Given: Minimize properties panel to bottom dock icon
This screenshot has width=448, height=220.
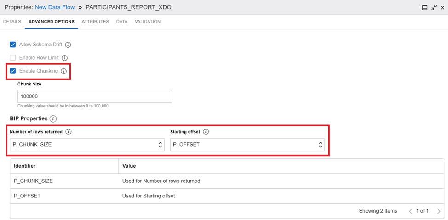Looking at the screenshot, I should (425, 8).
